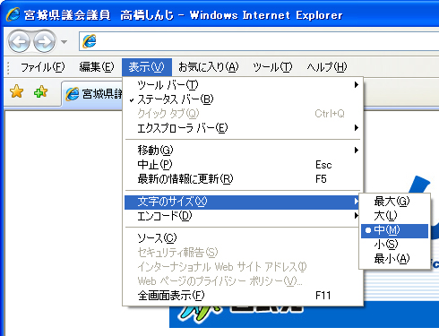Select the 中(M) text size option
Screen dimensions: 439x336
tap(394, 230)
